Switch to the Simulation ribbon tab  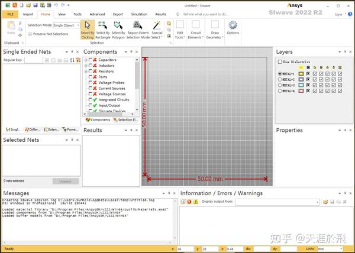pyautogui.click(x=139, y=14)
